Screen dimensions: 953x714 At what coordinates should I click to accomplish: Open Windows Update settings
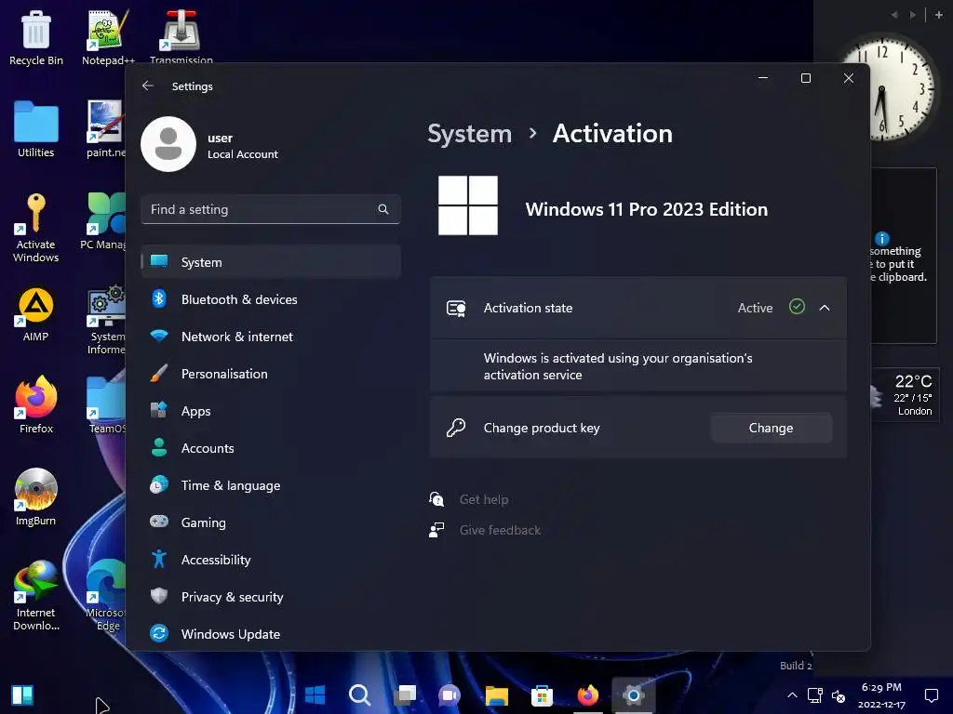click(x=271, y=634)
